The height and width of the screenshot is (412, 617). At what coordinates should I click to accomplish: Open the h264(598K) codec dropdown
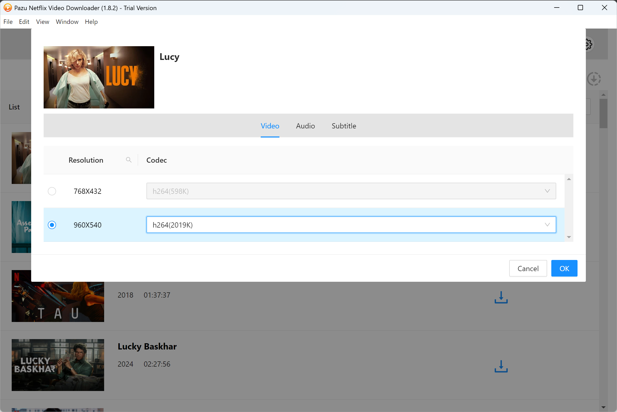[x=351, y=191]
